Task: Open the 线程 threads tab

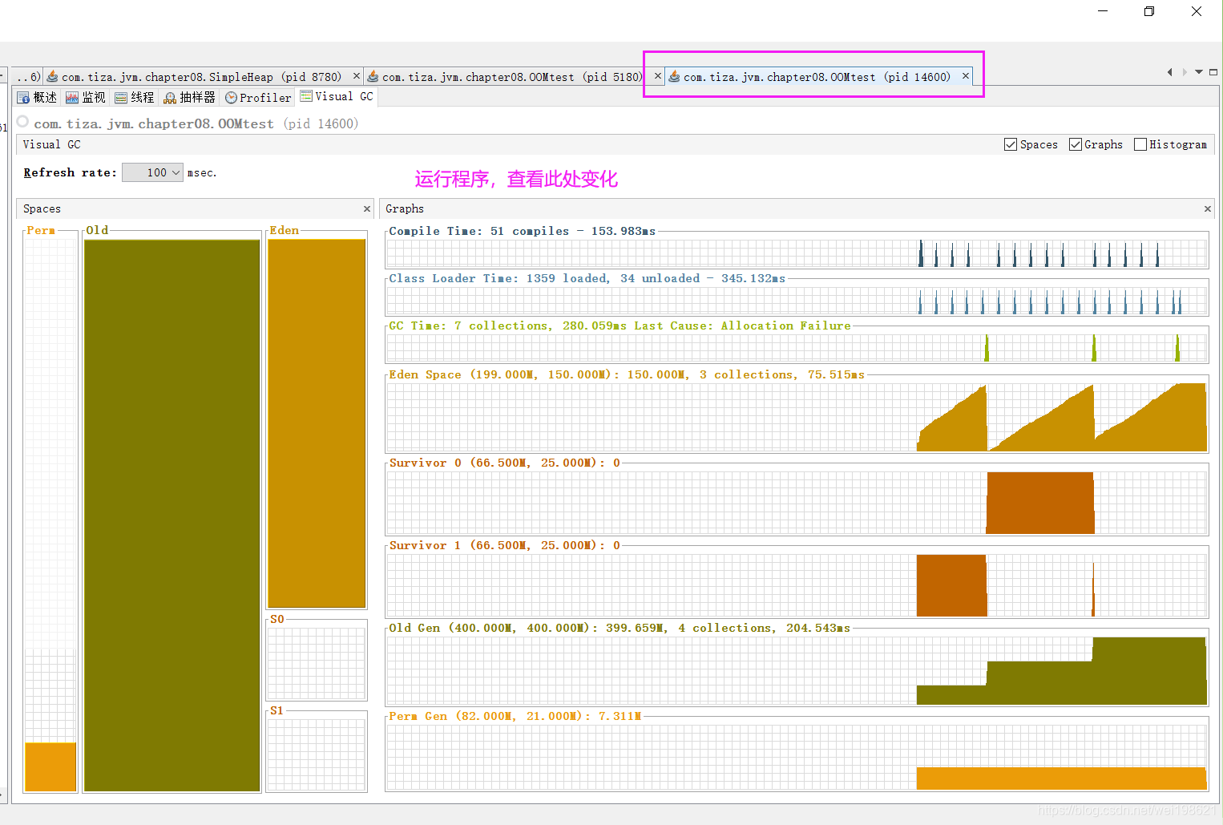Action: coord(135,98)
